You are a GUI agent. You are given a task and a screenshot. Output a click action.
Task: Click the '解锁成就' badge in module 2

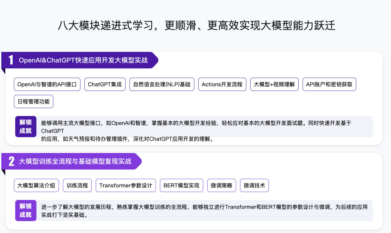pyautogui.click(x=25, y=211)
